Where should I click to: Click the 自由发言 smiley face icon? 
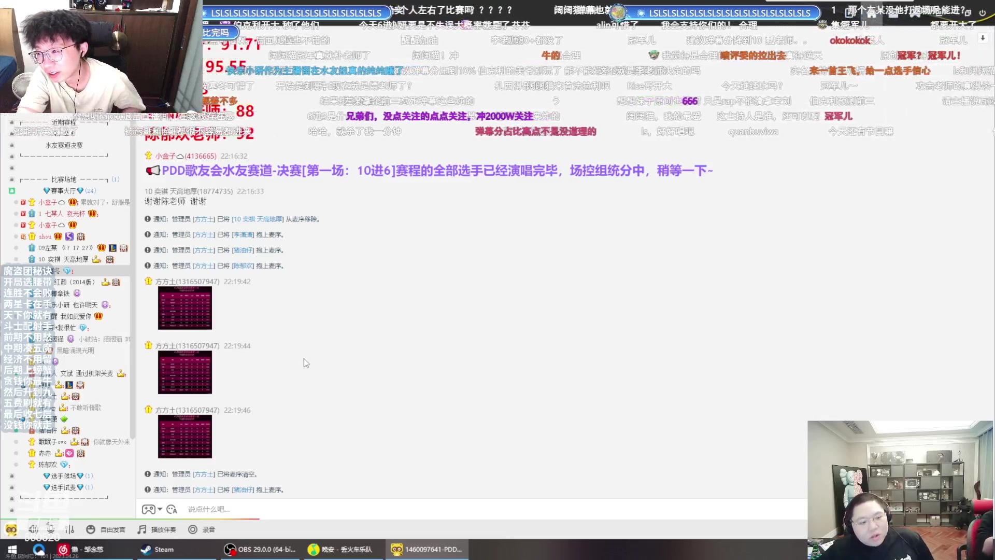click(x=91, y=529)
